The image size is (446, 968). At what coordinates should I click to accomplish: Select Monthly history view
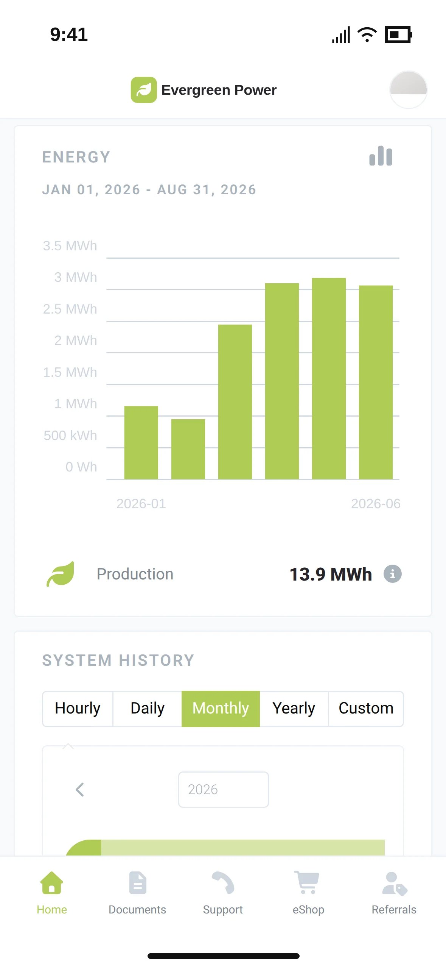pyautogui.click(x=221, y=709)
